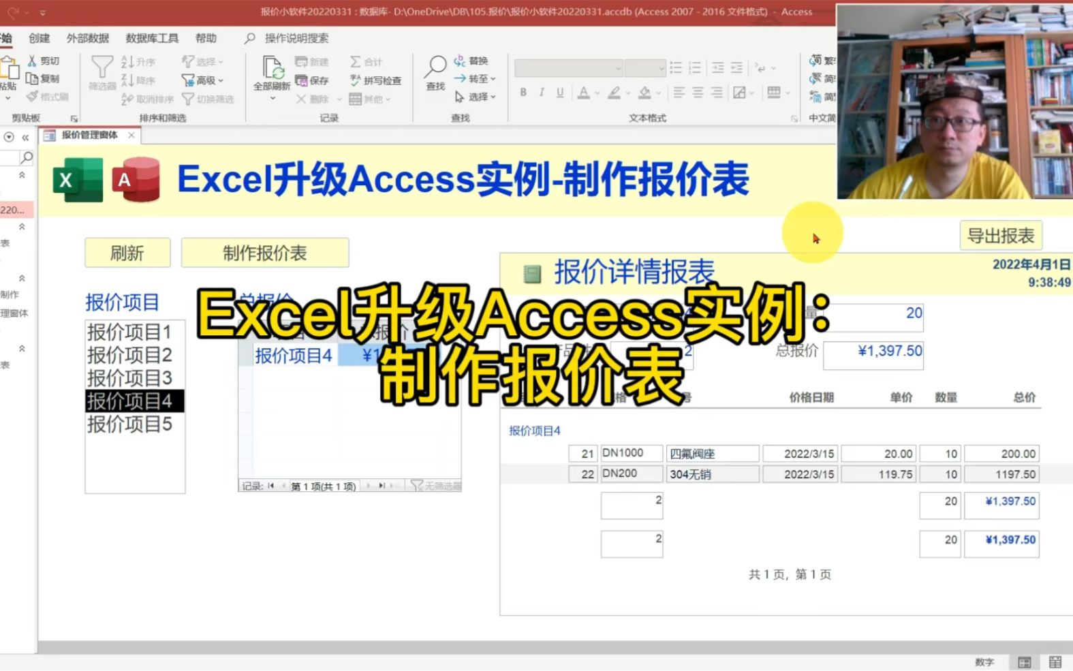Open the Select (选择) dropdown in Find group
Screen dimensions: 1073x671
pos(475,97)
